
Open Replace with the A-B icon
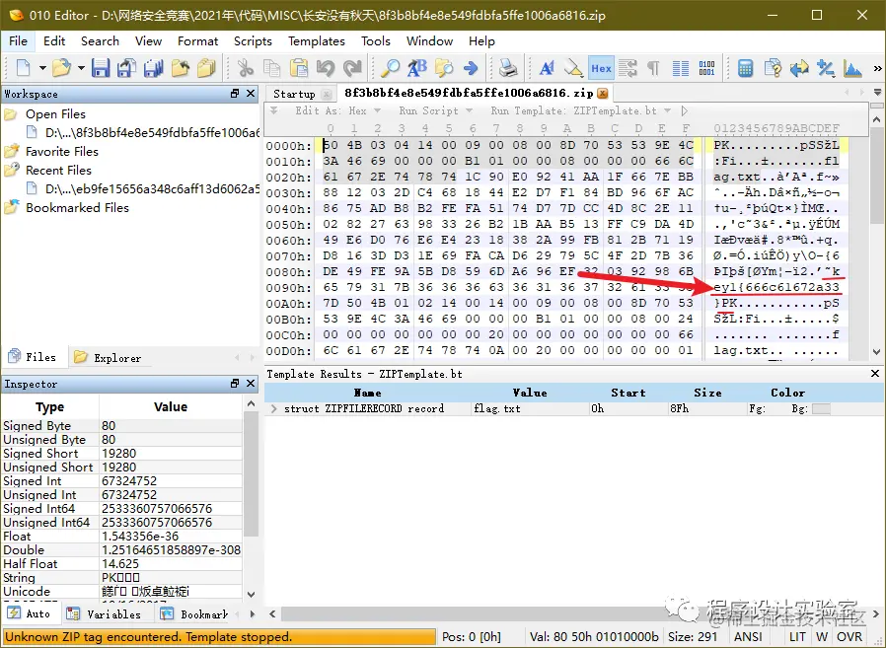(x=417, y=68)
